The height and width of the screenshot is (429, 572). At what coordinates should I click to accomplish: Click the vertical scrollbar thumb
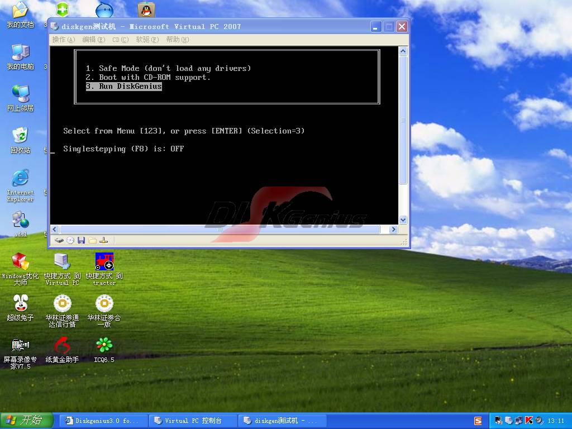coord(403,120)
